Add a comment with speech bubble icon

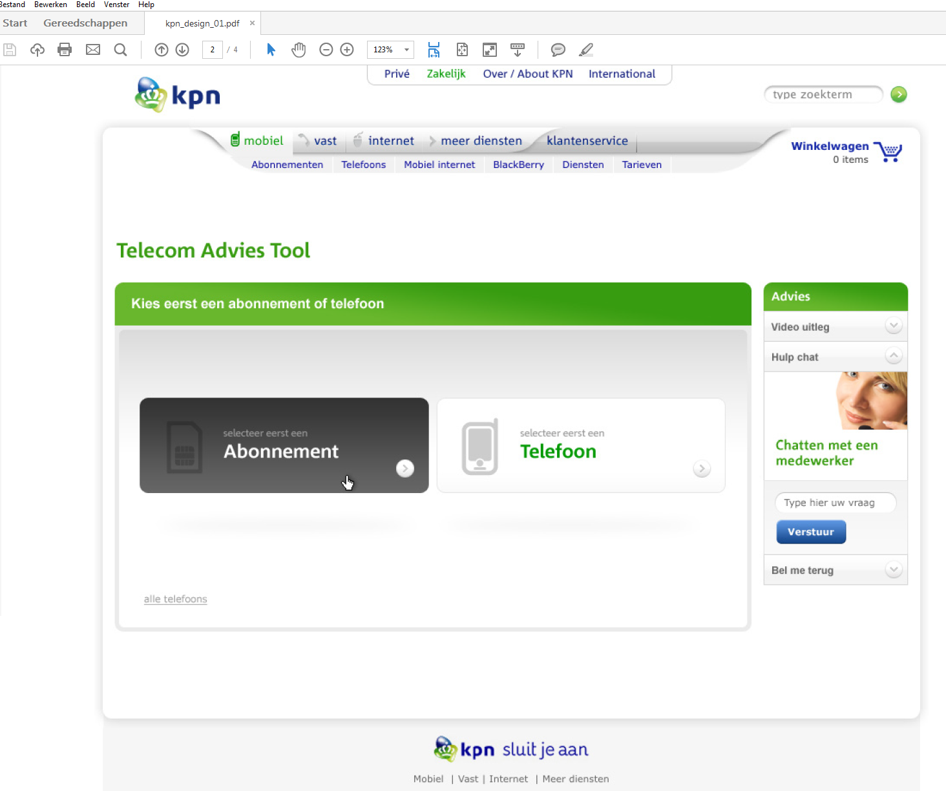pos(558,50)
